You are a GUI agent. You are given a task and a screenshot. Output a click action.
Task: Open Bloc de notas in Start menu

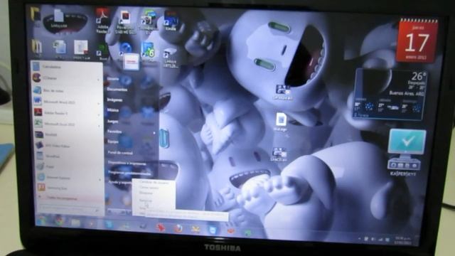(66, 90)
